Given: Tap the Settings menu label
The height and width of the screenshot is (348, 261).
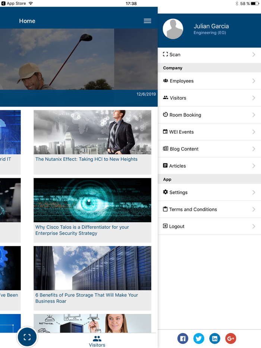Looking at the screenshot, I should (179, 192).
